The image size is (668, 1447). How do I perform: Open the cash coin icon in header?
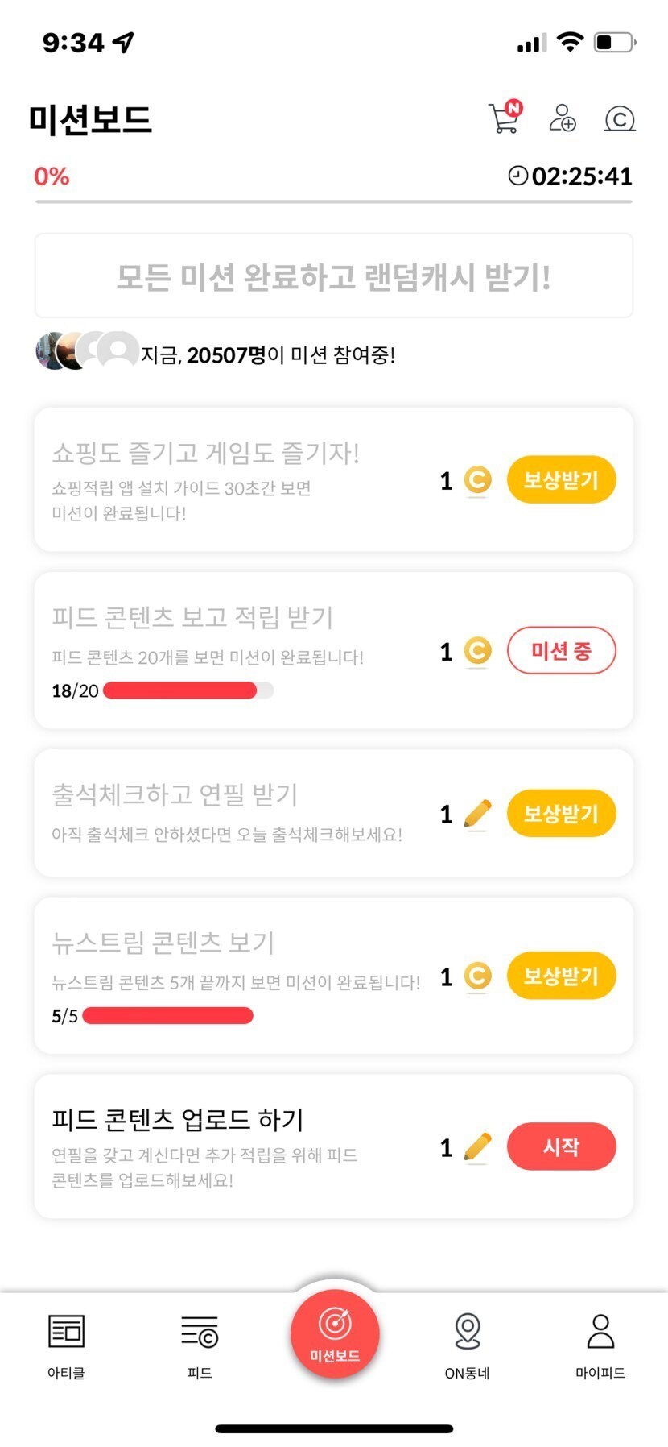coord(620,119)
